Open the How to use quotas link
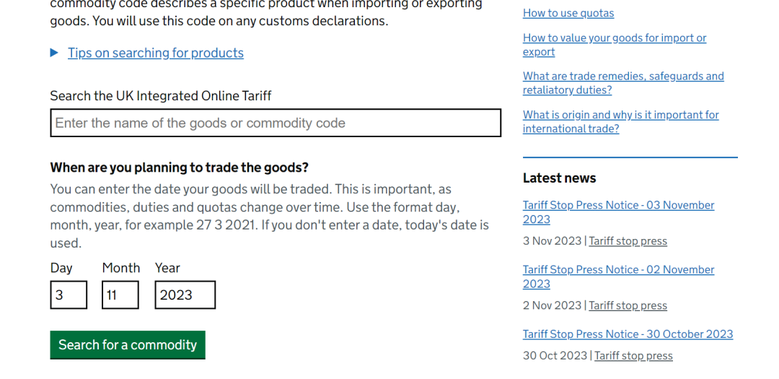Image resolution: width=779 pixels, height=379 pixels. [x=568, y=13]
